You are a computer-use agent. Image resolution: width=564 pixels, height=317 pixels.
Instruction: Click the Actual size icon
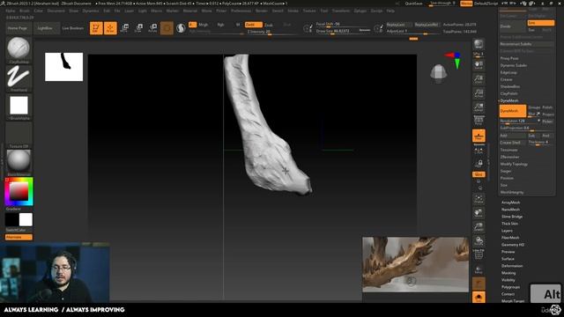pos(479,92)
